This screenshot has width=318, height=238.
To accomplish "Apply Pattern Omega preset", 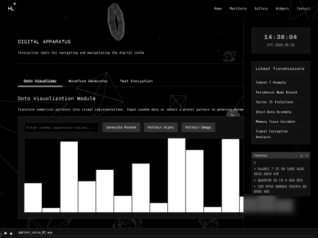I will point(198,128).
